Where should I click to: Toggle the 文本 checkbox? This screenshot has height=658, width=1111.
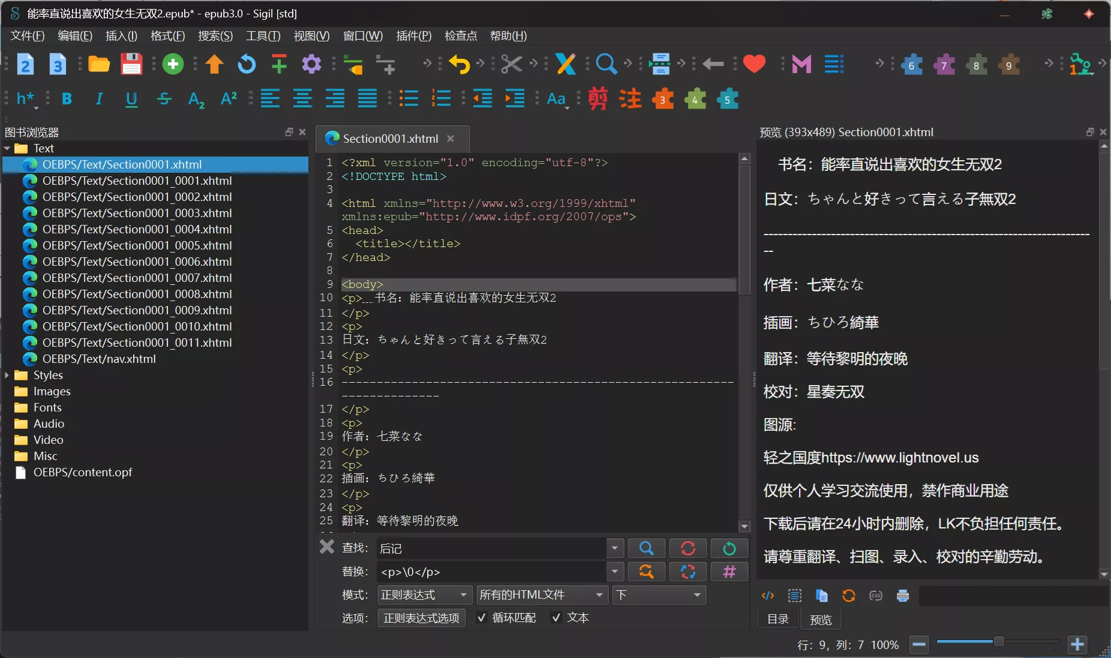point(556,618)
